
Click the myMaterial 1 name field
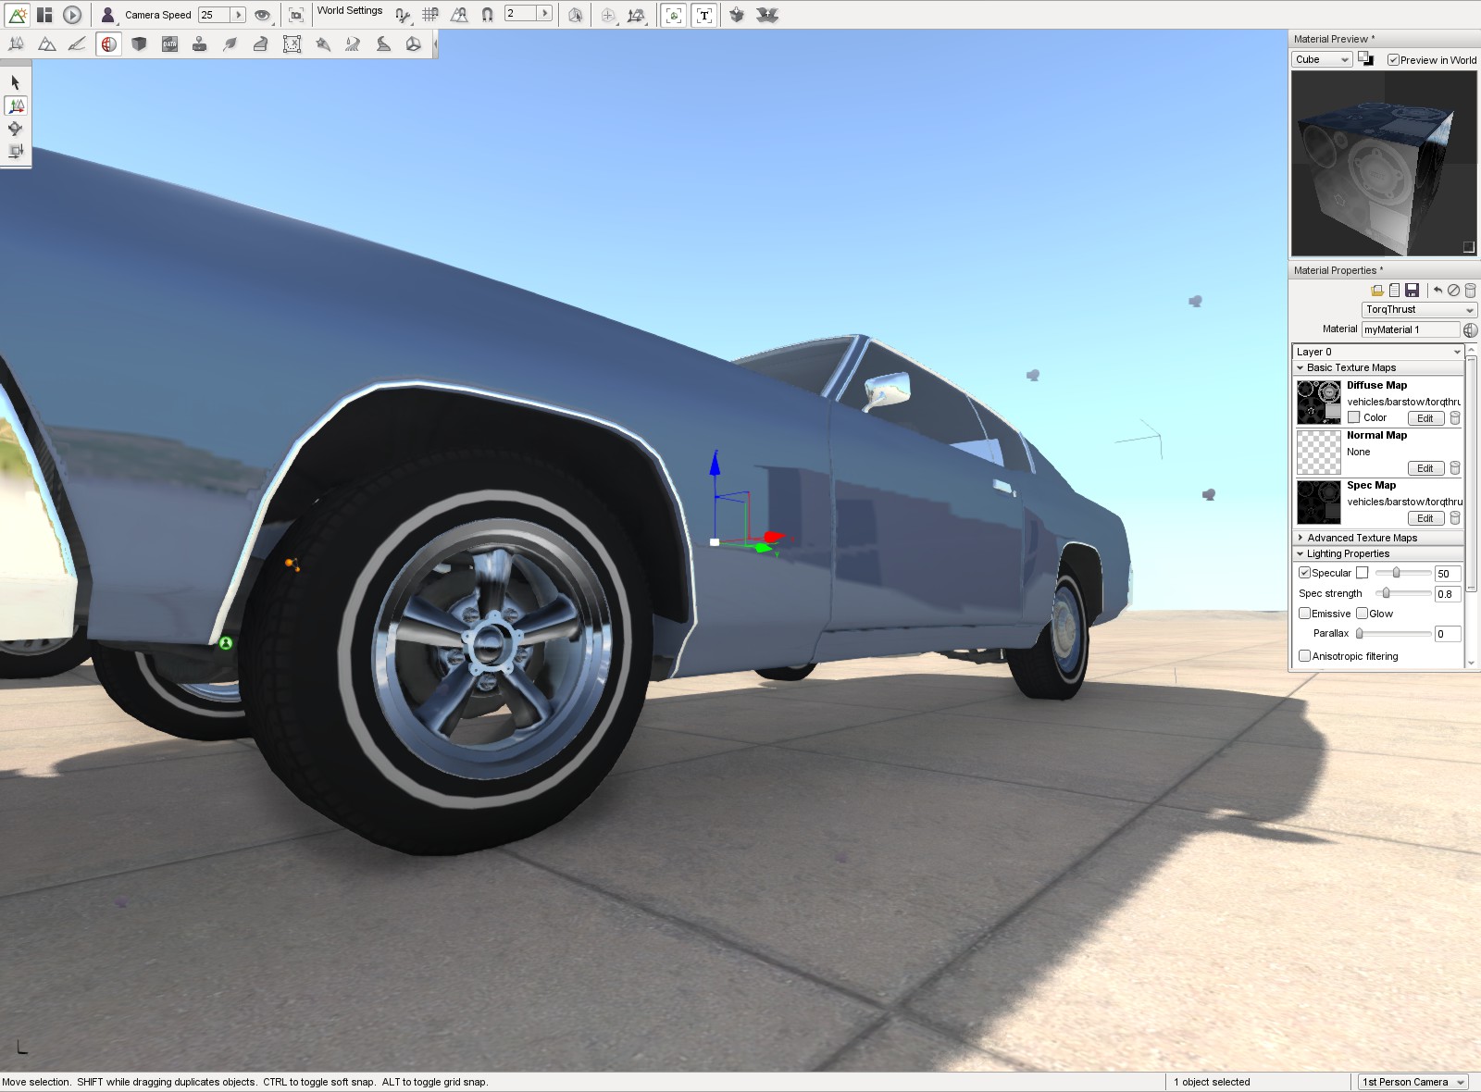tap(1411, 329)
